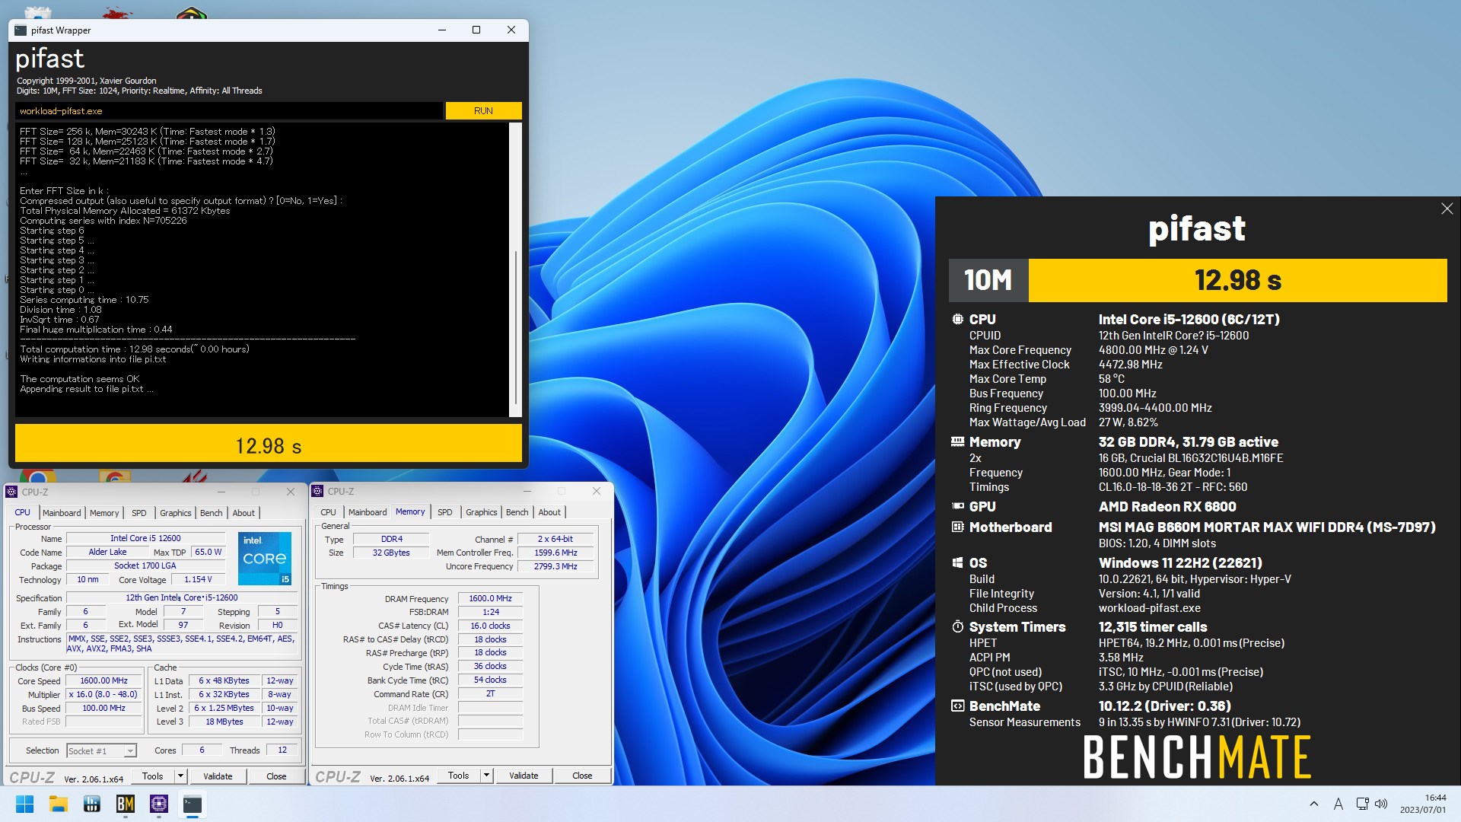
Task: Click the volume tray icon
Action: 1381,804
